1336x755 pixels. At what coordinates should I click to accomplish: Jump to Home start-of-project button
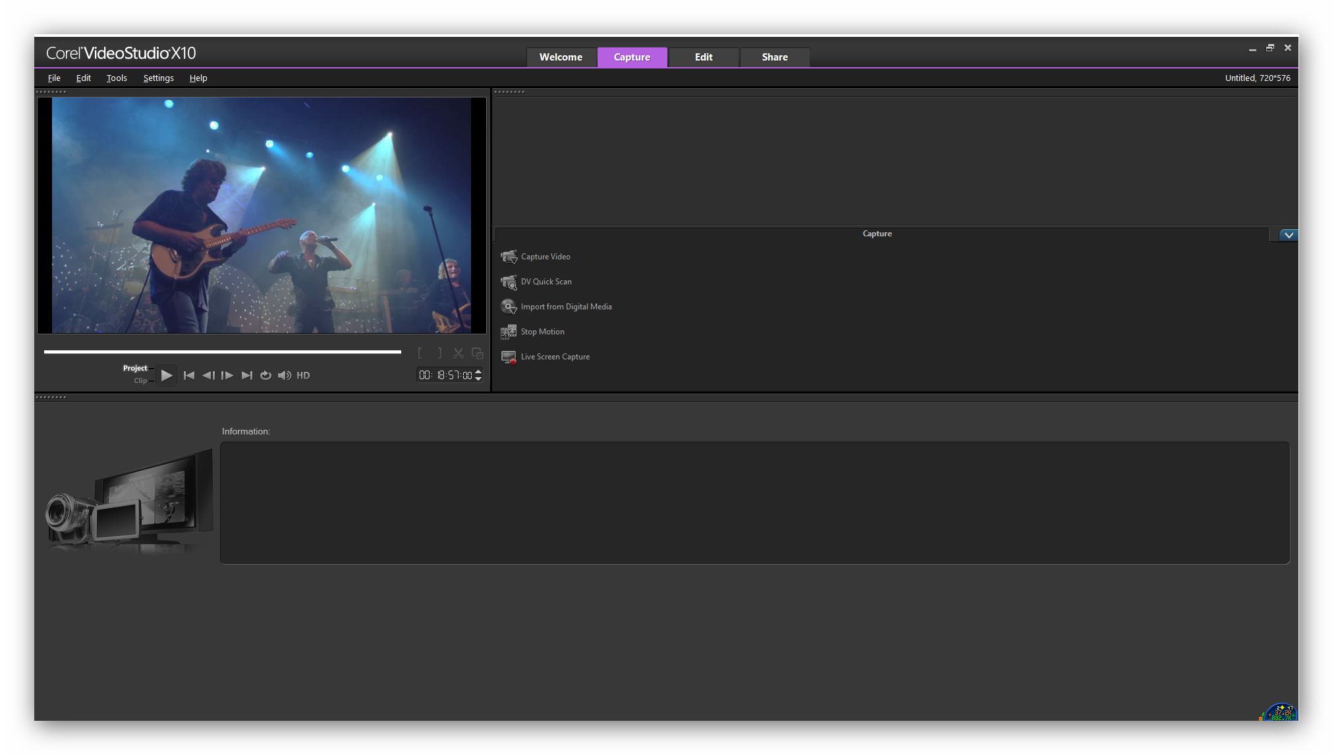pyautogui.click(x=189, y=375)
